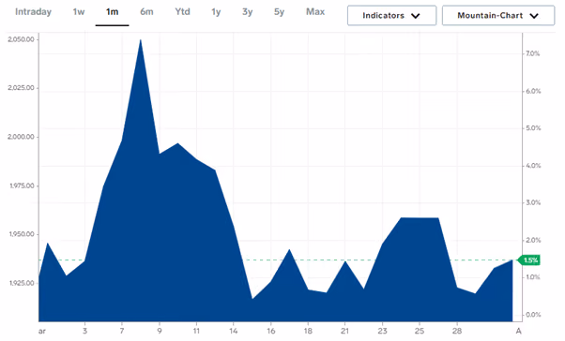
Task: Click the green 1.5% current value marker
Action: coord(528,260)
